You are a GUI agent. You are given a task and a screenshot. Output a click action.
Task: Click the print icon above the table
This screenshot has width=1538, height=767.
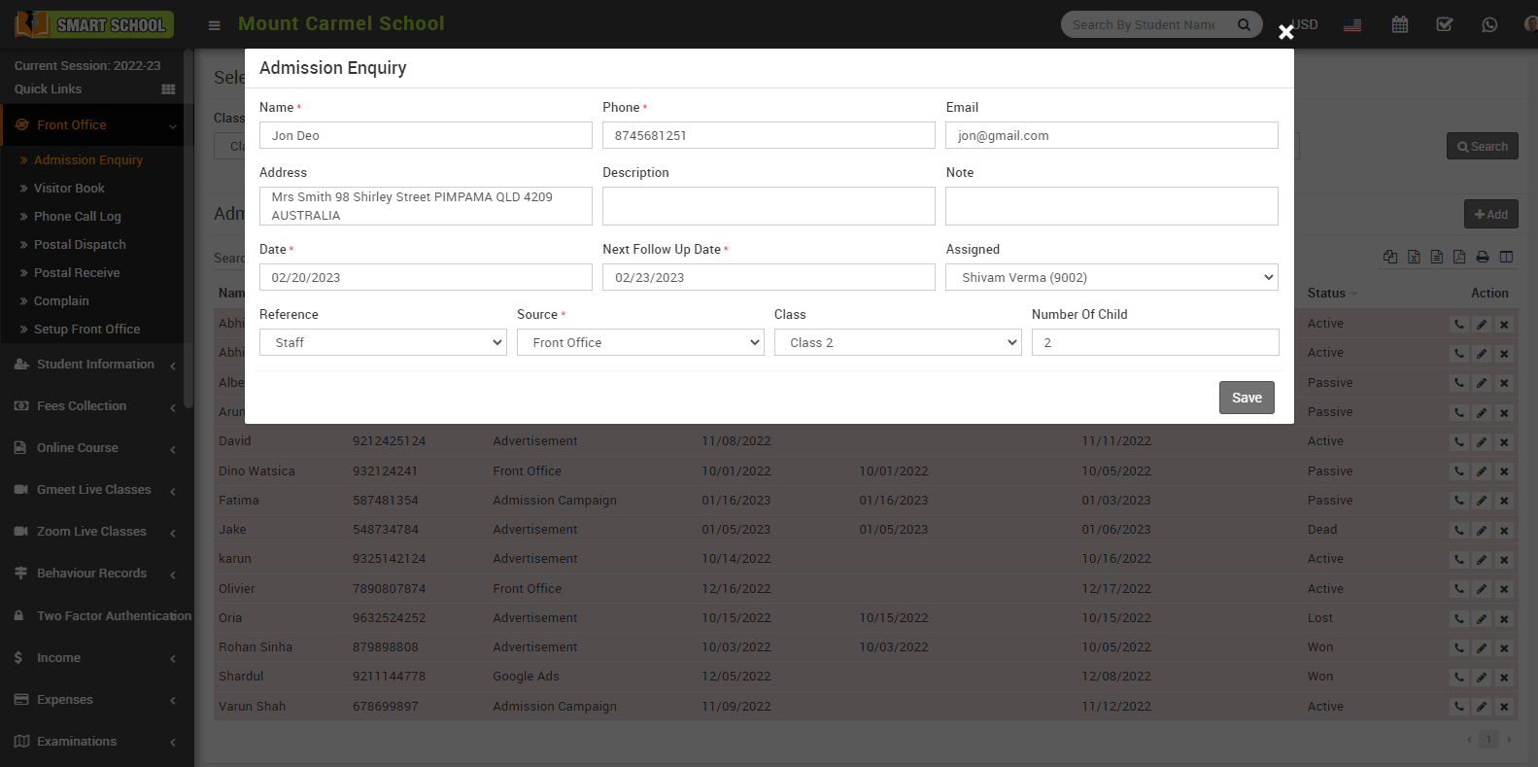[x=1483, y=257]
